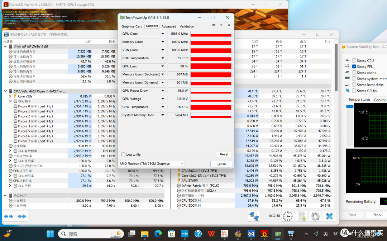387x241 pixels.
Task: Switch to Advanced tab in GPU-Z
Action: [169, 26]
